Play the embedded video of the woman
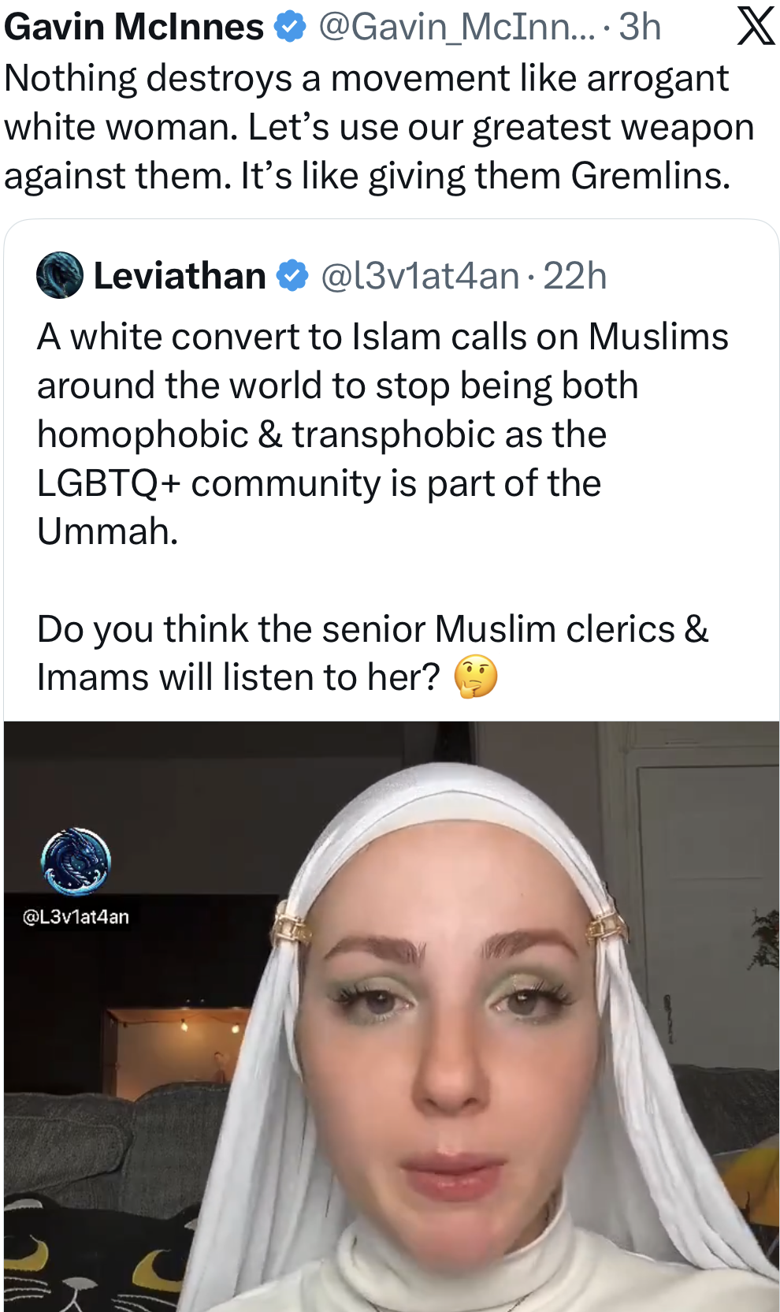780x1312 pixels. tap(392, 1016)
